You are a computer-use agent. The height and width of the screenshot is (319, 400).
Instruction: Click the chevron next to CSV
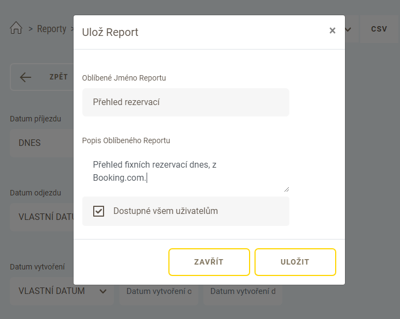348,29
